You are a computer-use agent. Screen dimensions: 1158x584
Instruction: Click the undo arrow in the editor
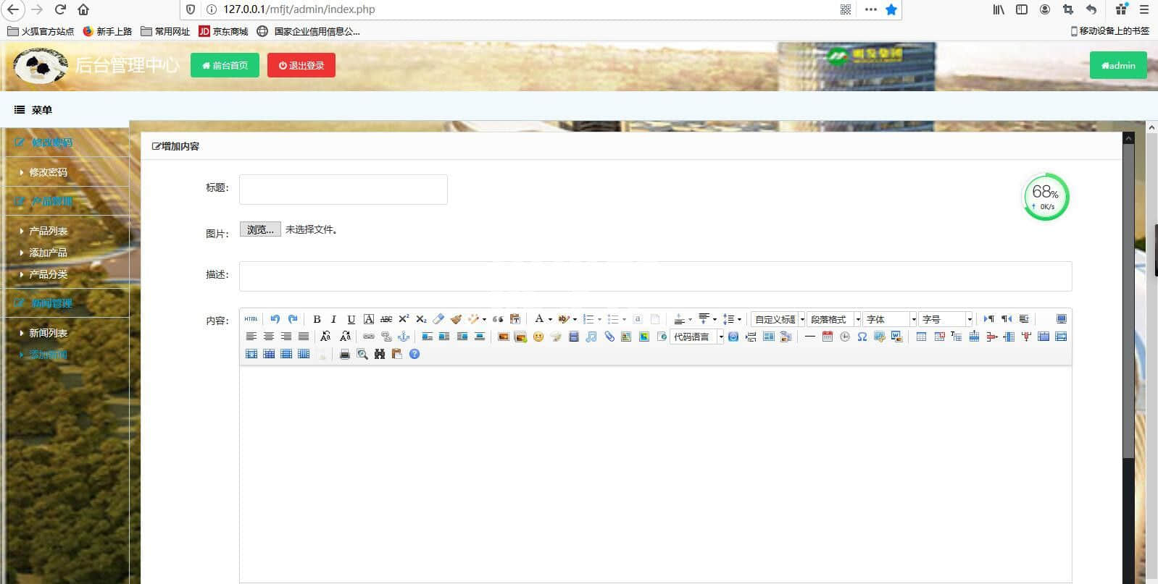point(275,319)
